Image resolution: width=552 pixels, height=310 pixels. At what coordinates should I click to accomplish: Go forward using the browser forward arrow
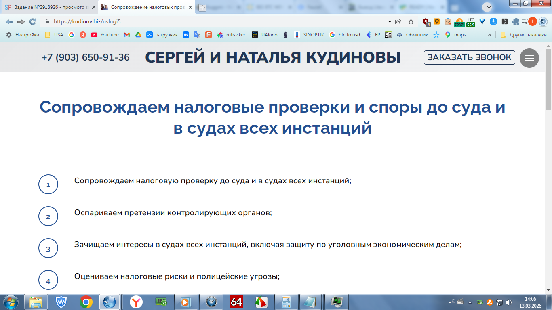point(21,22)
